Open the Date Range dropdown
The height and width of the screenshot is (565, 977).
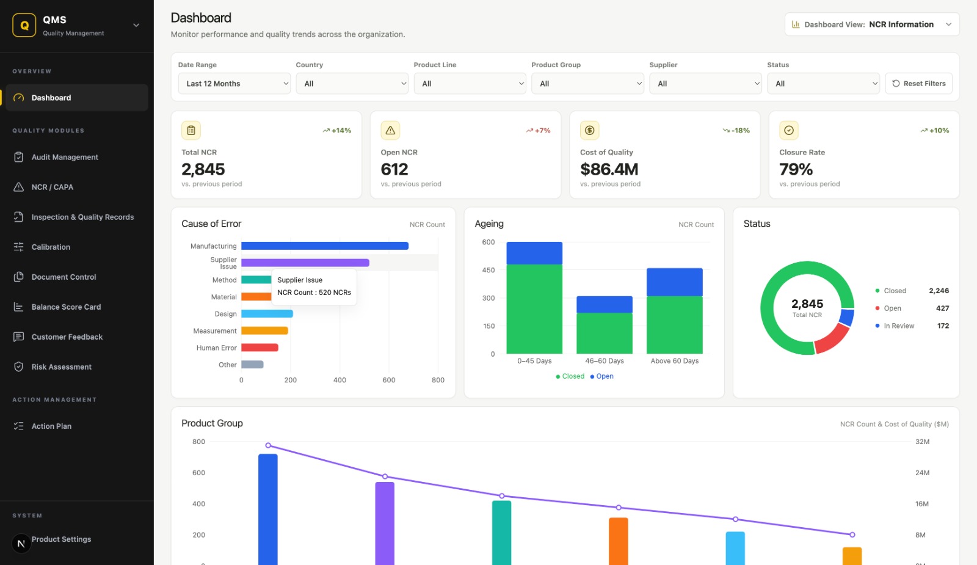coord(234,84)
